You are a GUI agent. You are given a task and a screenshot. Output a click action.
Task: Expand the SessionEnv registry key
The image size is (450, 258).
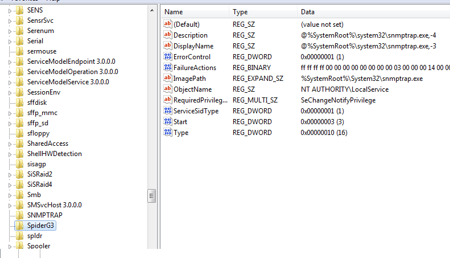[x=10, y=92]
